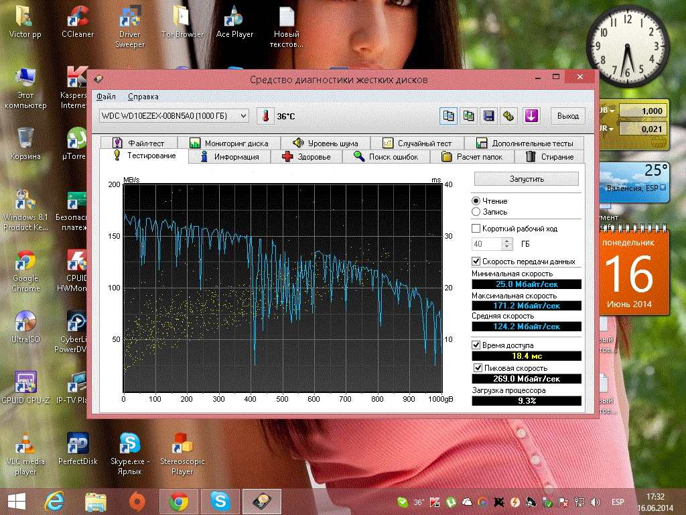Open the Поиск ошибок tab

pos(387,157)
